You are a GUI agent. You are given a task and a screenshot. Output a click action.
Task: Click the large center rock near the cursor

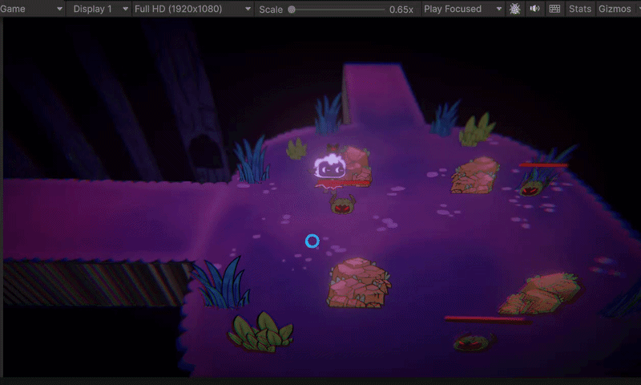pyautogui.click(x=358, y=282)
